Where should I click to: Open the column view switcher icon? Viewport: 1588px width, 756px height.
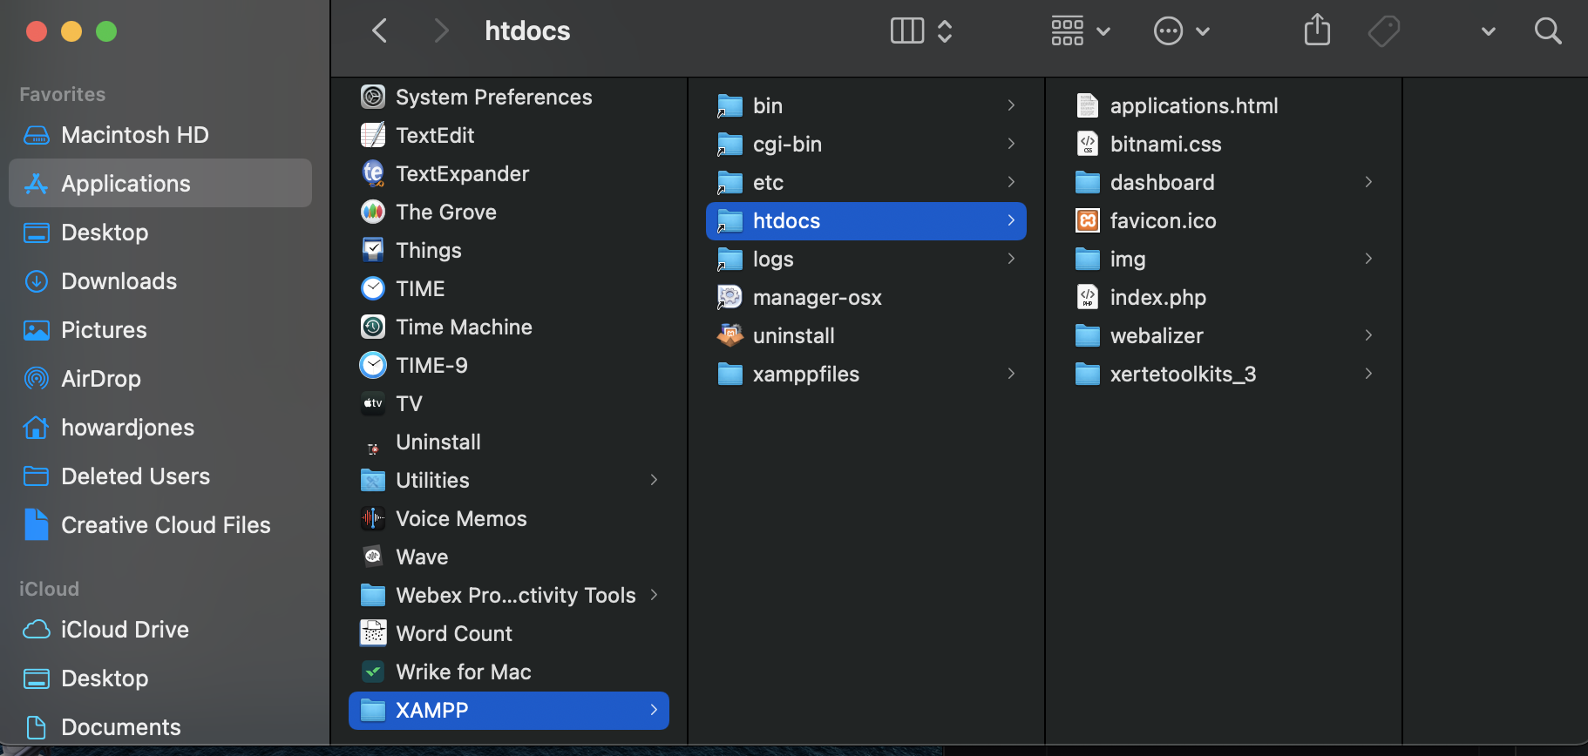907,31
